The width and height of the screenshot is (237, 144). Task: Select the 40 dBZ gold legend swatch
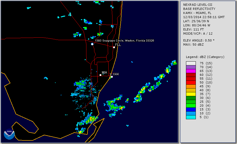191,90
